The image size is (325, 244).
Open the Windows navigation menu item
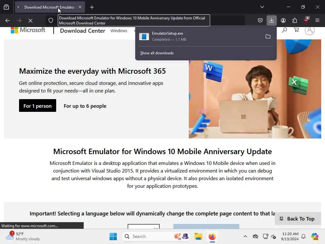119,31
